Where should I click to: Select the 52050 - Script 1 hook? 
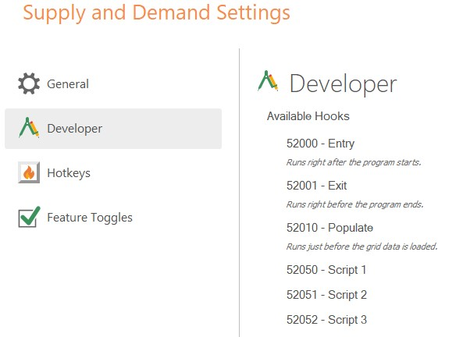point(326,270)
